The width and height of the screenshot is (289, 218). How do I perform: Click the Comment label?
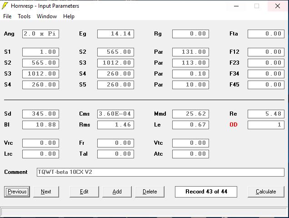tap(16, 172)
